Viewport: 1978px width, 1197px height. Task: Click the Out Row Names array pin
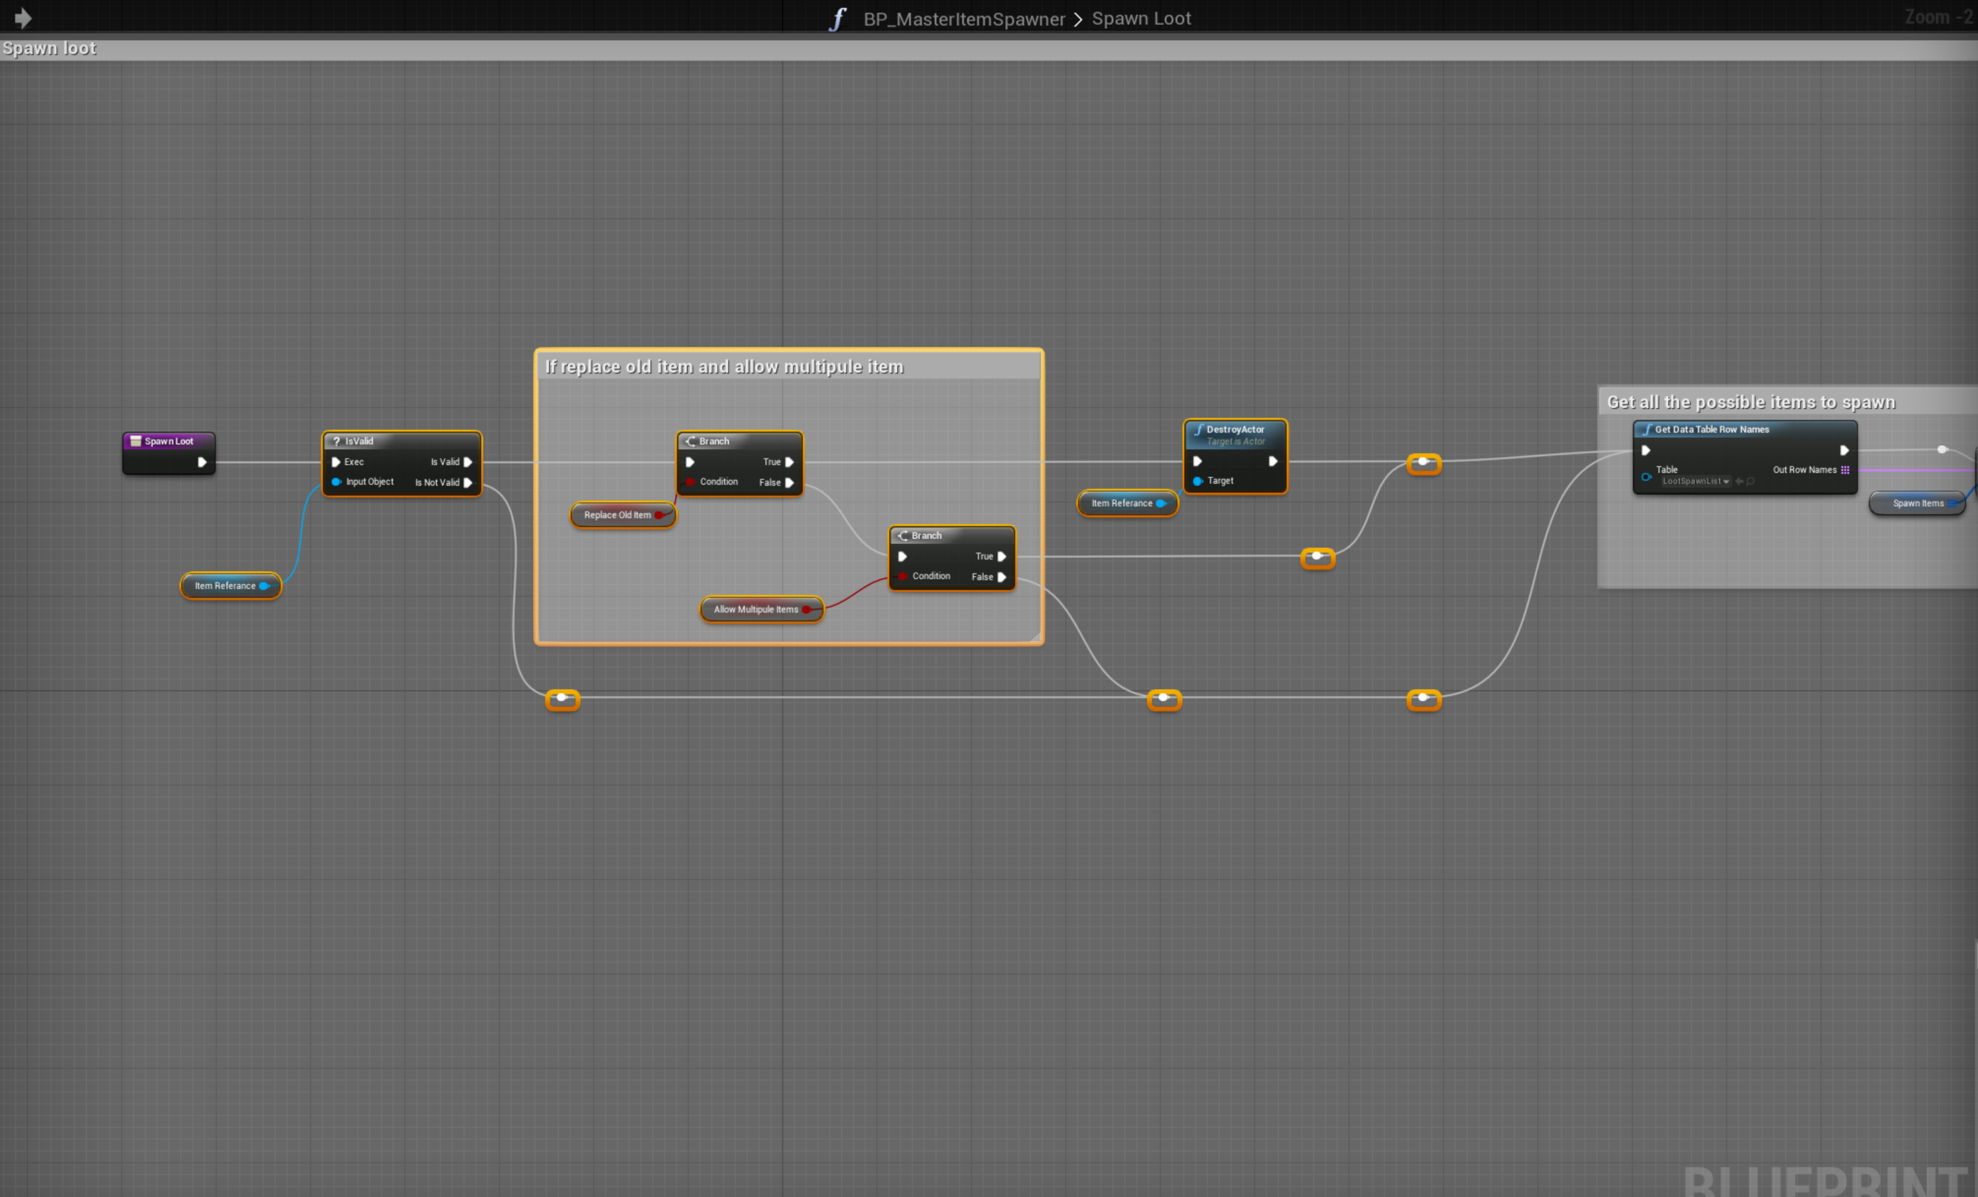pyautogui.click(x=1845, y=471)
